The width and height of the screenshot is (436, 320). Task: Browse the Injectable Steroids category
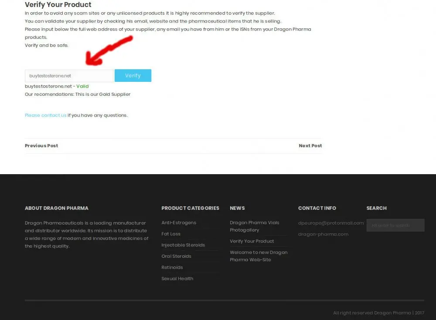point(183,245)
